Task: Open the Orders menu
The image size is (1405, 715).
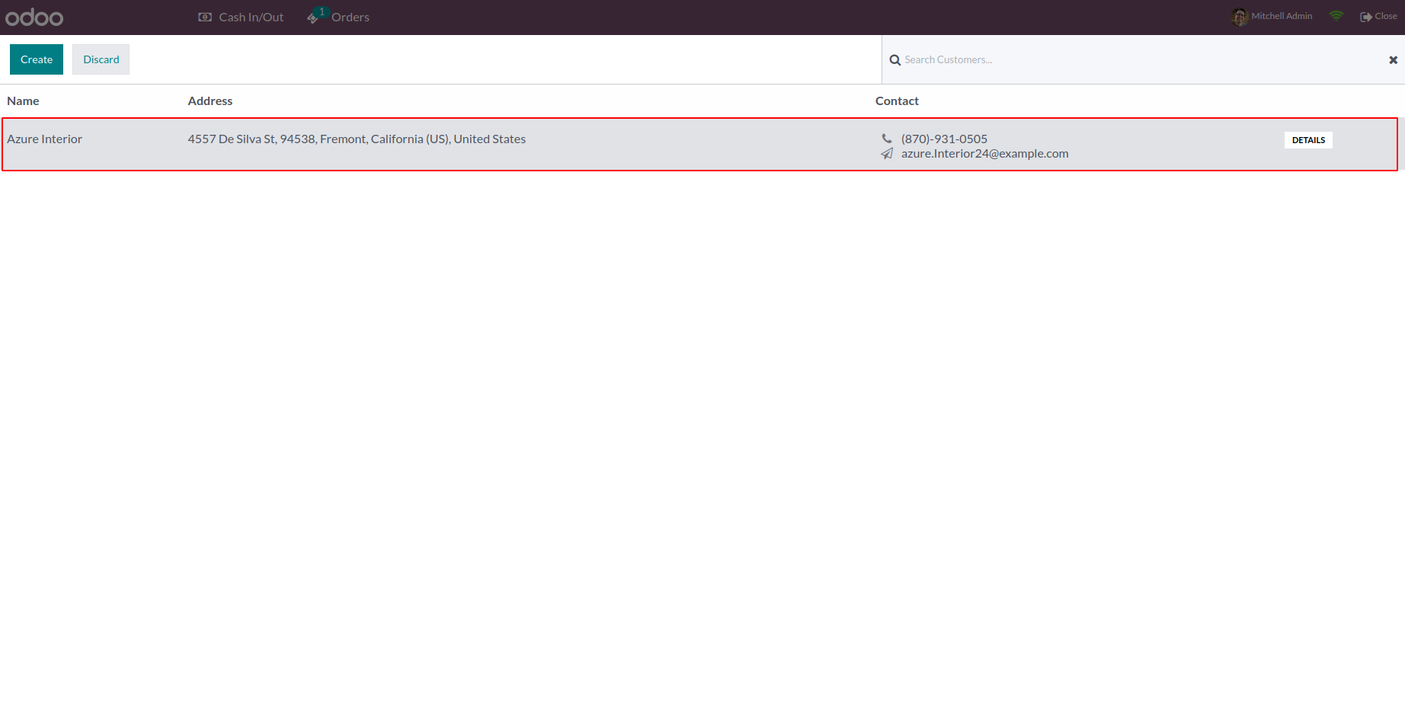Action: pos(338,17)
